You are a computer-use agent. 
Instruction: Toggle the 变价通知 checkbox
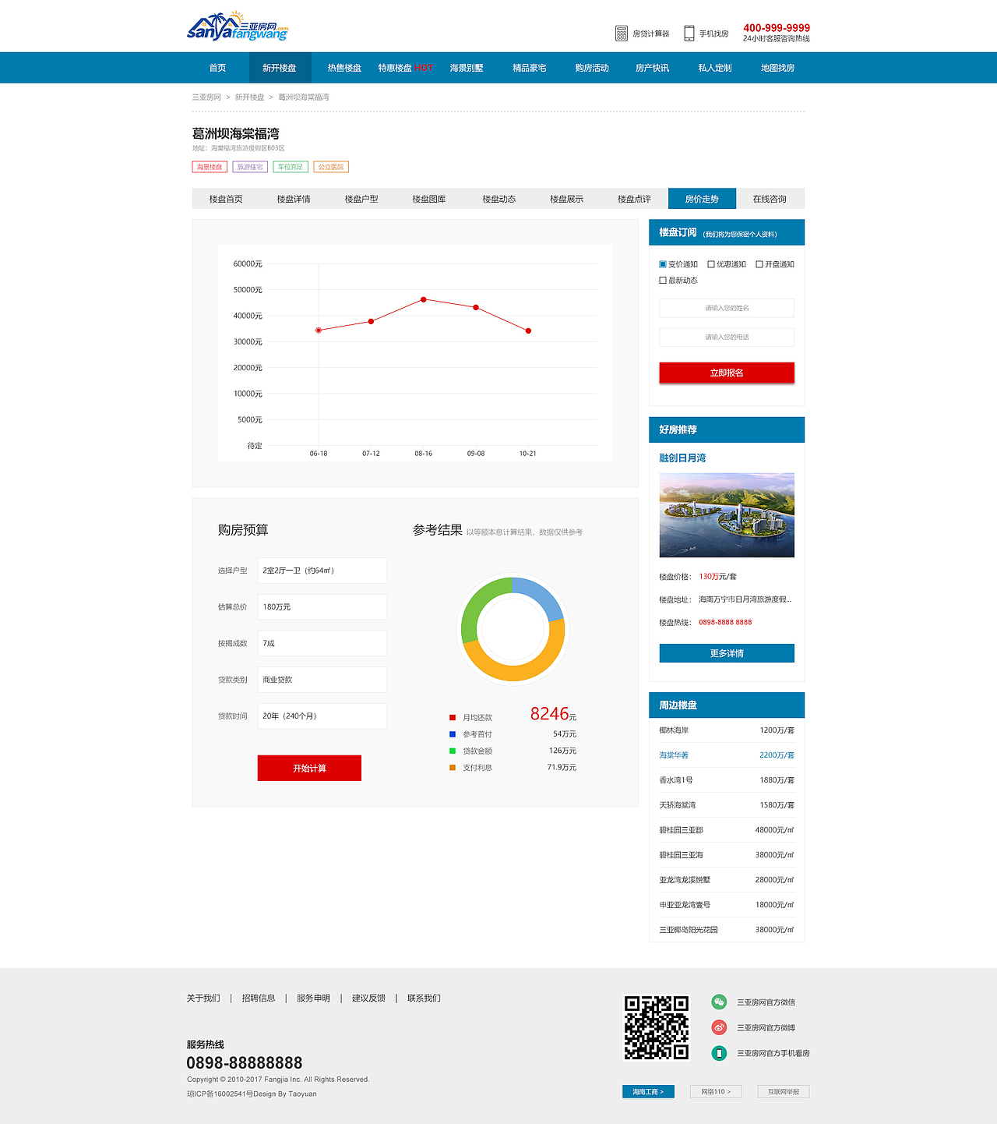663,264
